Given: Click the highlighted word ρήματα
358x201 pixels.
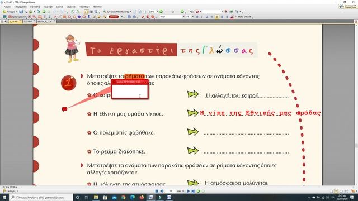Looking at the screenshot, I should 135,76.
